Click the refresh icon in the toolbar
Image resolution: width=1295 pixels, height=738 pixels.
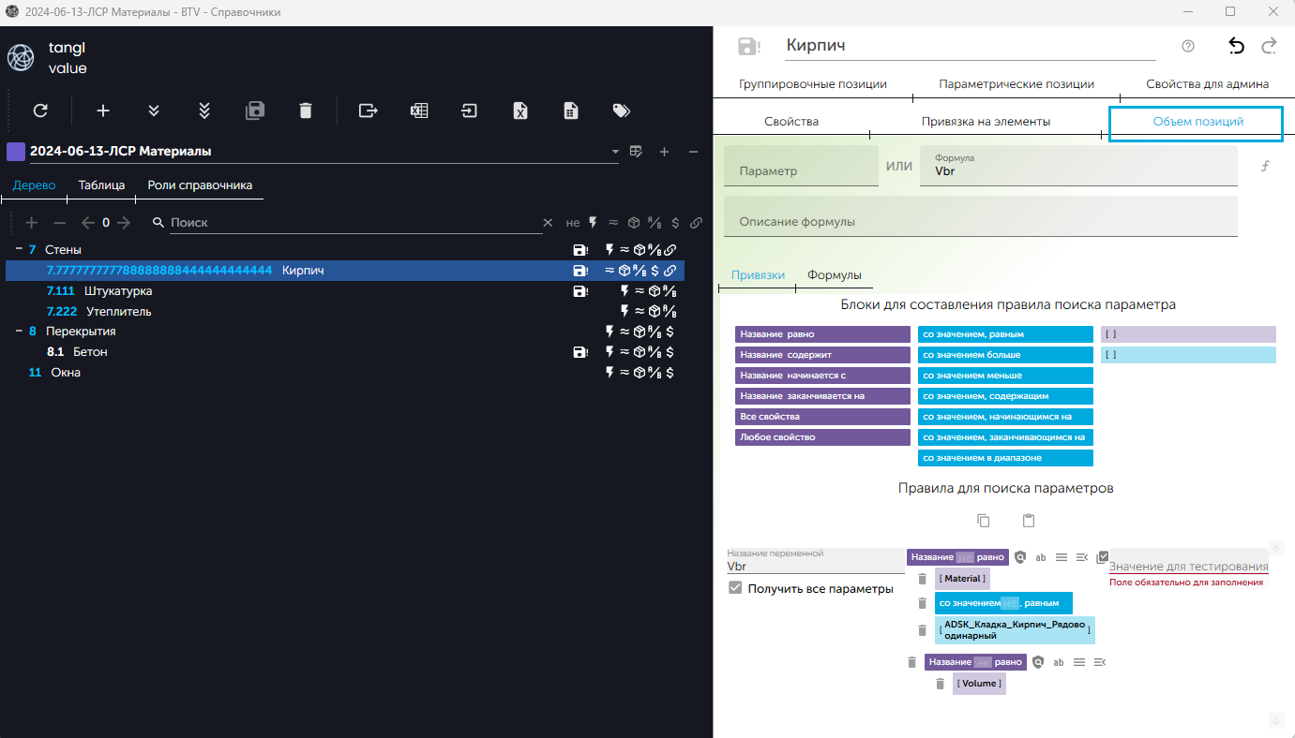tap(40, 111)
